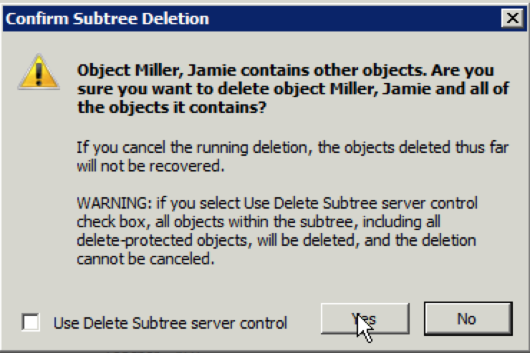Confirm deletion with the Yes button
The height and width of the screenshot is (353, 530).
[x=365, y=319]
